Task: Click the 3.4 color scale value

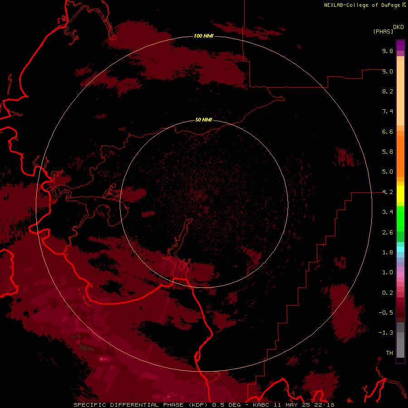Action: [388, 212]
